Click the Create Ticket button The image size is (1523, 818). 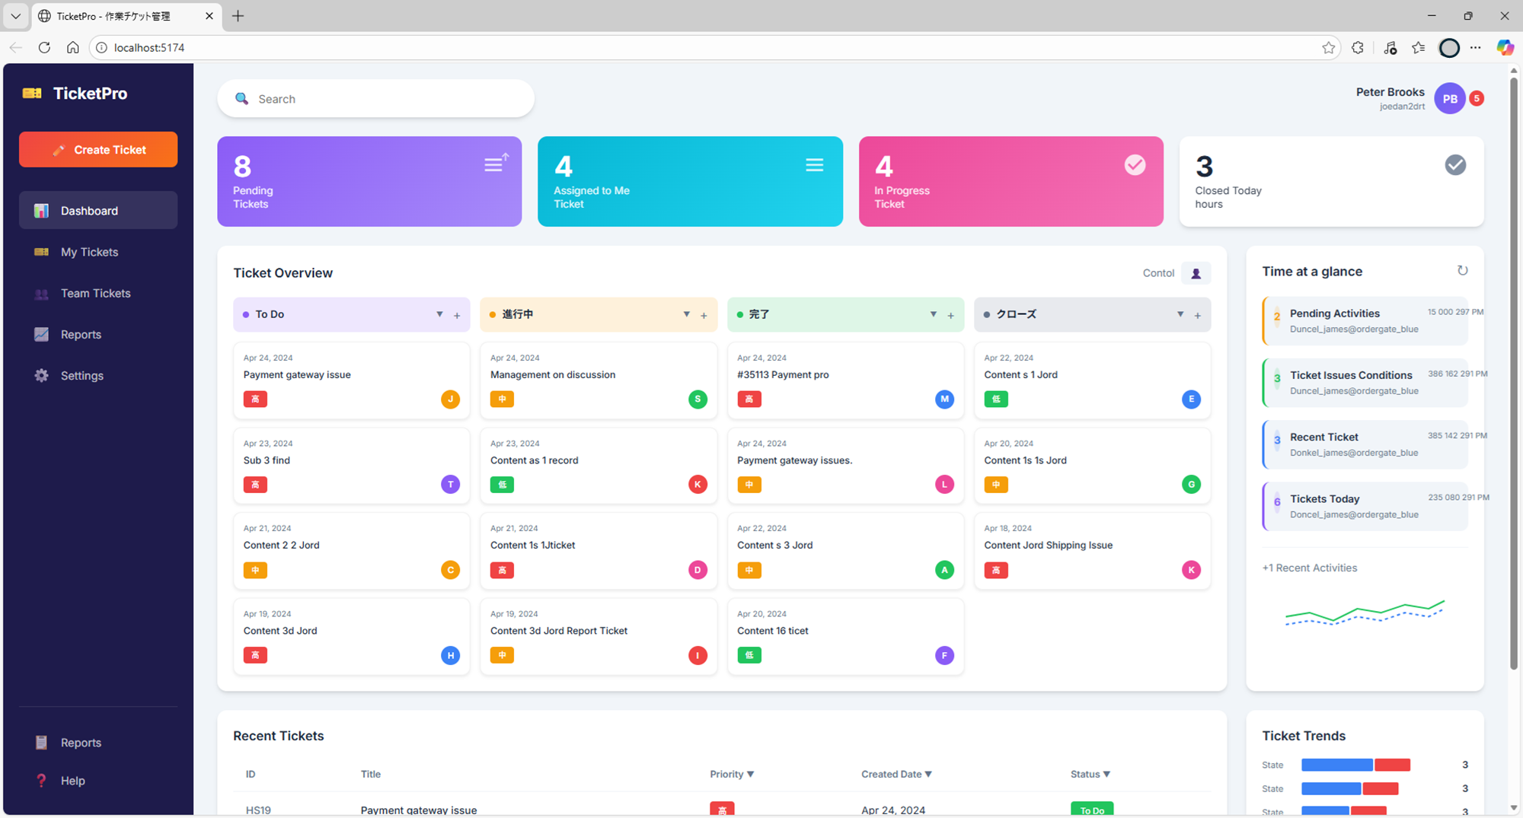click(x=98, y=150)
